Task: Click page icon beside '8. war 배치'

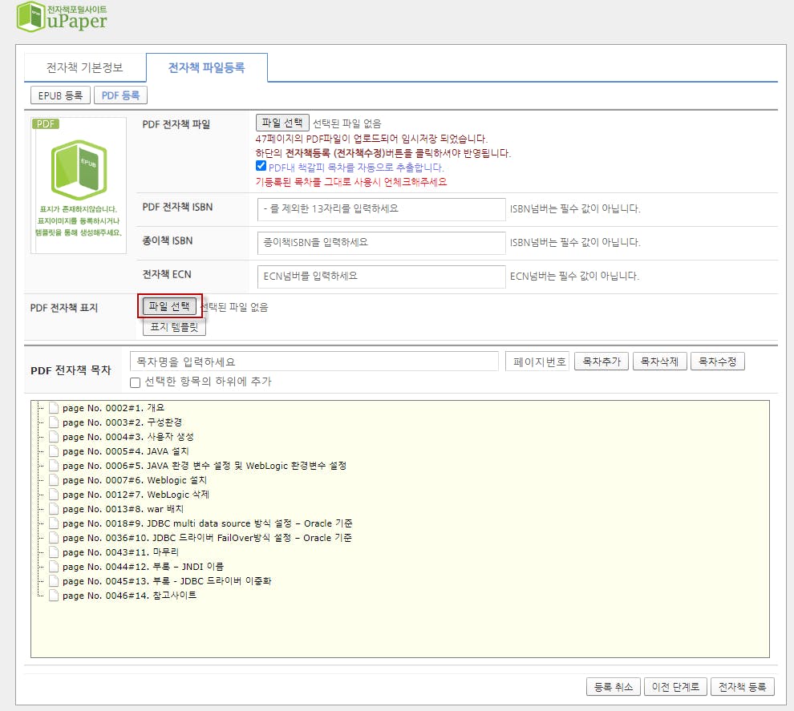Action: [54, 509]
